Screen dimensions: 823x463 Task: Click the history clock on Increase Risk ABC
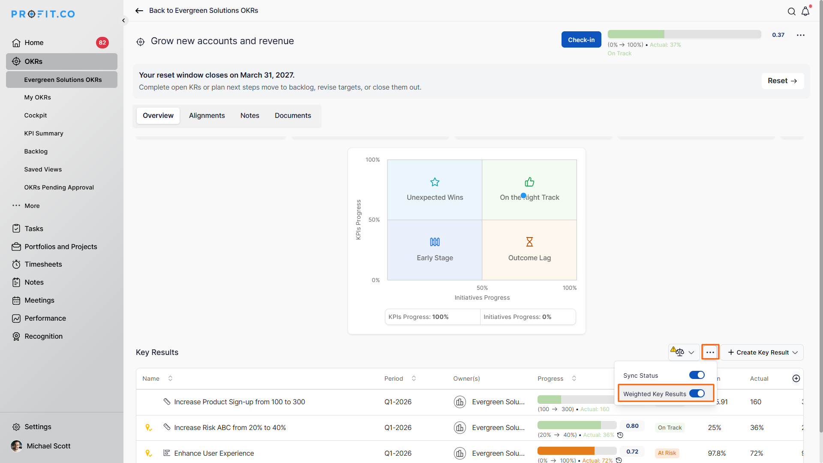[x=620, y=435]
